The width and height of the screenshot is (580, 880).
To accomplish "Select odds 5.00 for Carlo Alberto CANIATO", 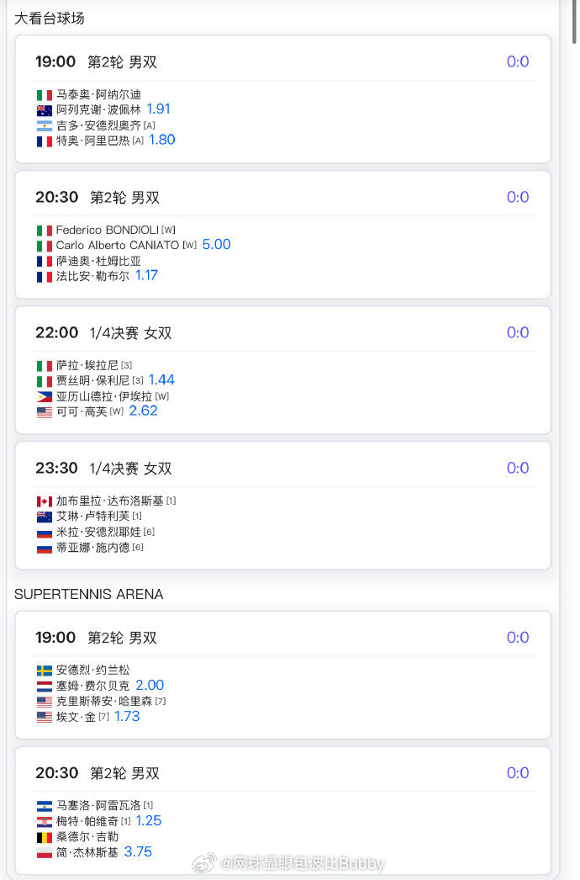I will tap(217, 245).
